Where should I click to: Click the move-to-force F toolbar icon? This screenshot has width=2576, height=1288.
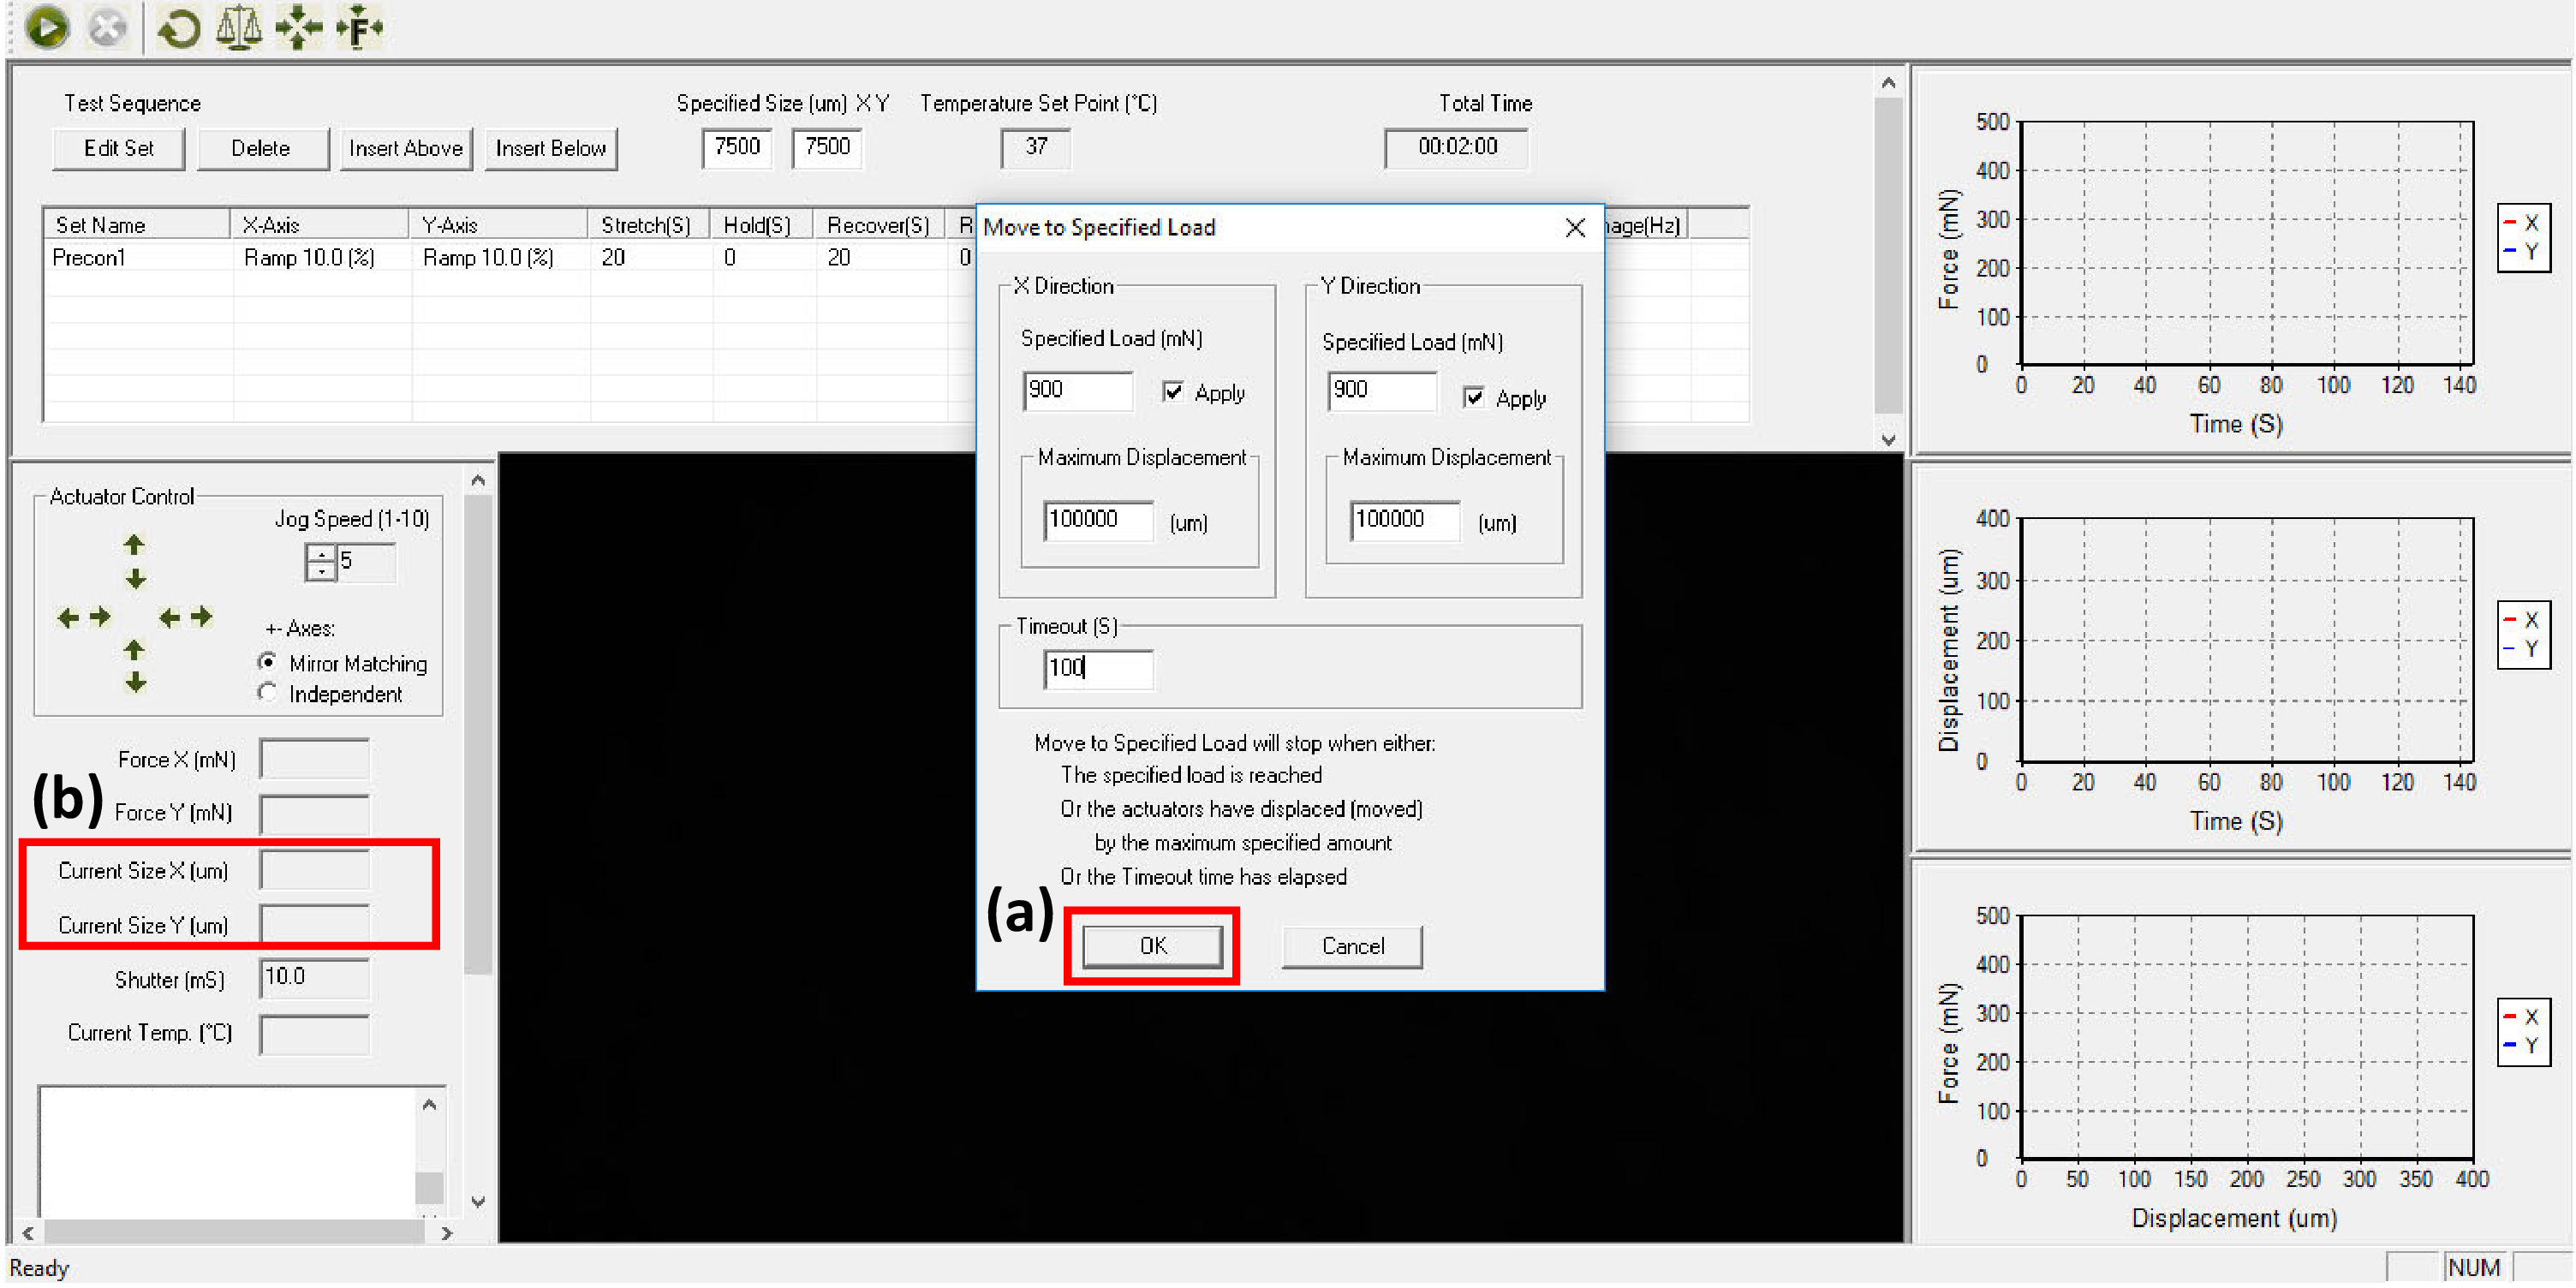[x=359, y=27]
